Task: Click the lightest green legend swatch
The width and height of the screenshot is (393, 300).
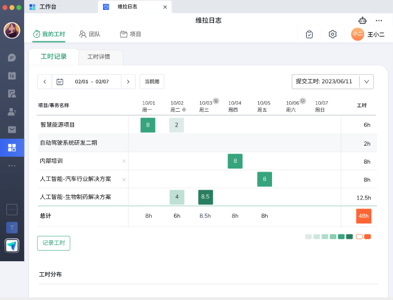Action: (x=308, y=236)
